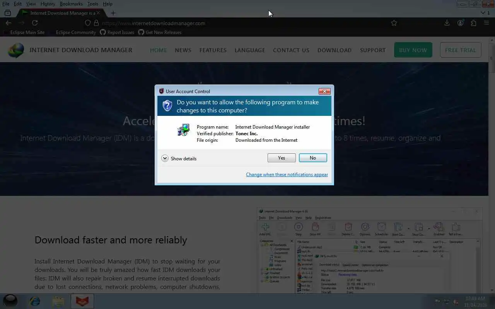Click the 'Tonec Inc.' publisher text
Image resolution: width=495 pixels, height=309 pixels.
(246, 134)
